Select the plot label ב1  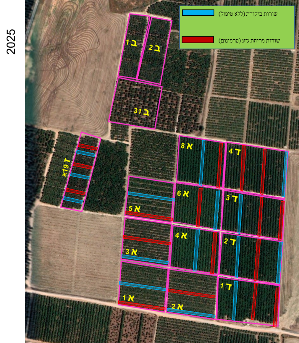131,43
